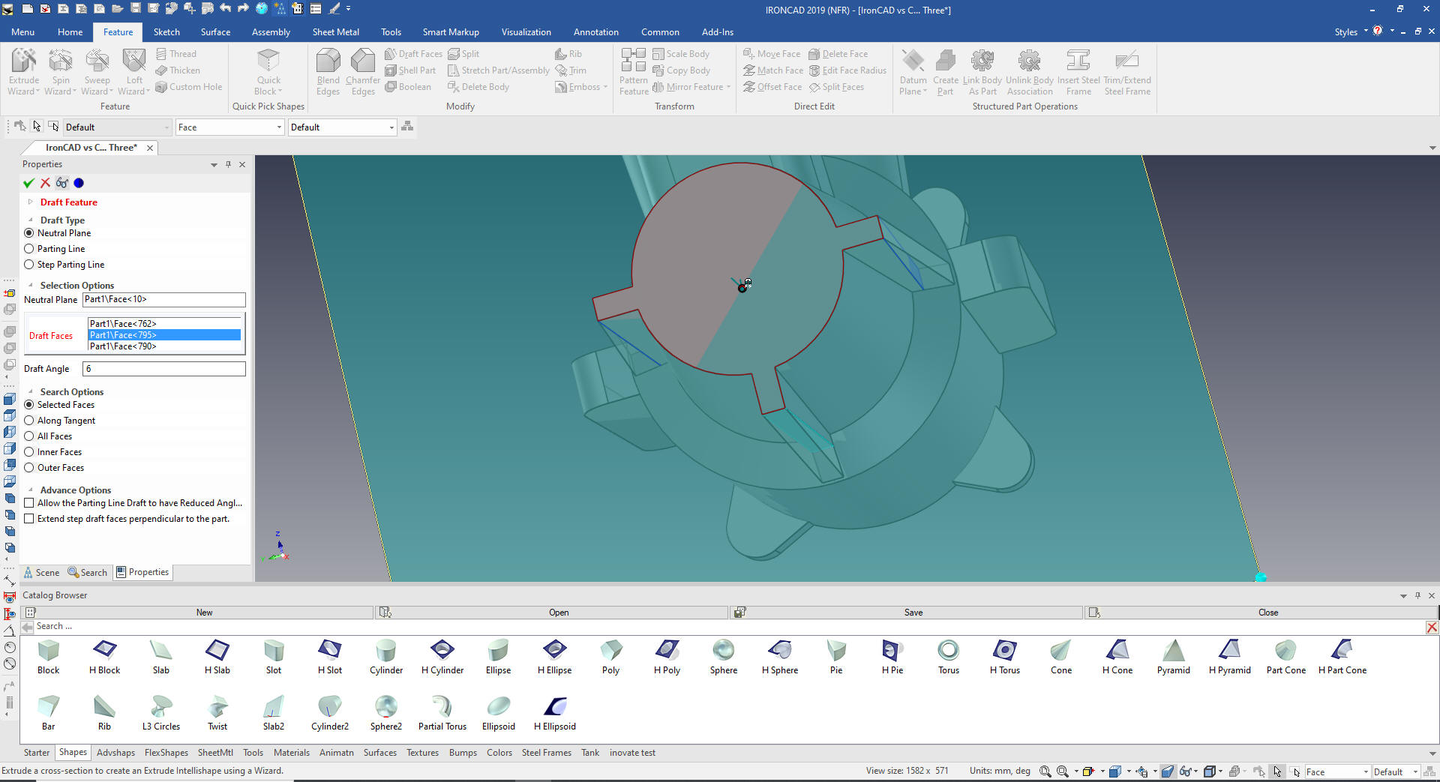This screenshot has height=782, width=1440.
Task: Collapse the Search Options section
Action: click(31, 392)
